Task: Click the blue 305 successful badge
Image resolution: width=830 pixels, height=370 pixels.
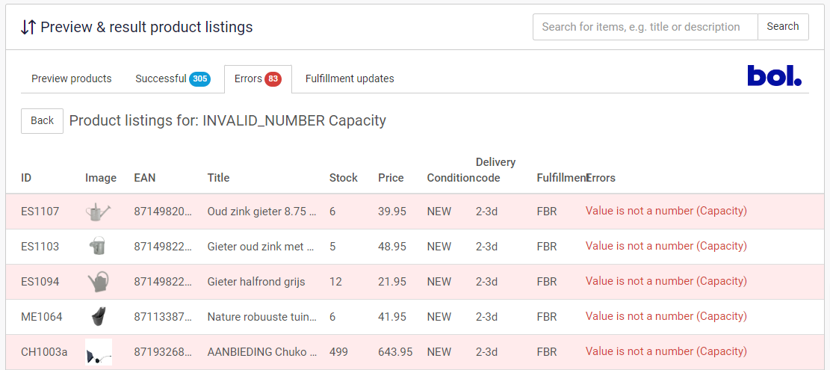Action: 199,79
